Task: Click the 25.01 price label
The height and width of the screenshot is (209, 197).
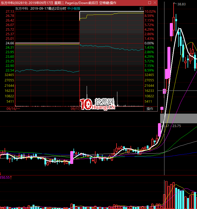Action: point(10,38)
